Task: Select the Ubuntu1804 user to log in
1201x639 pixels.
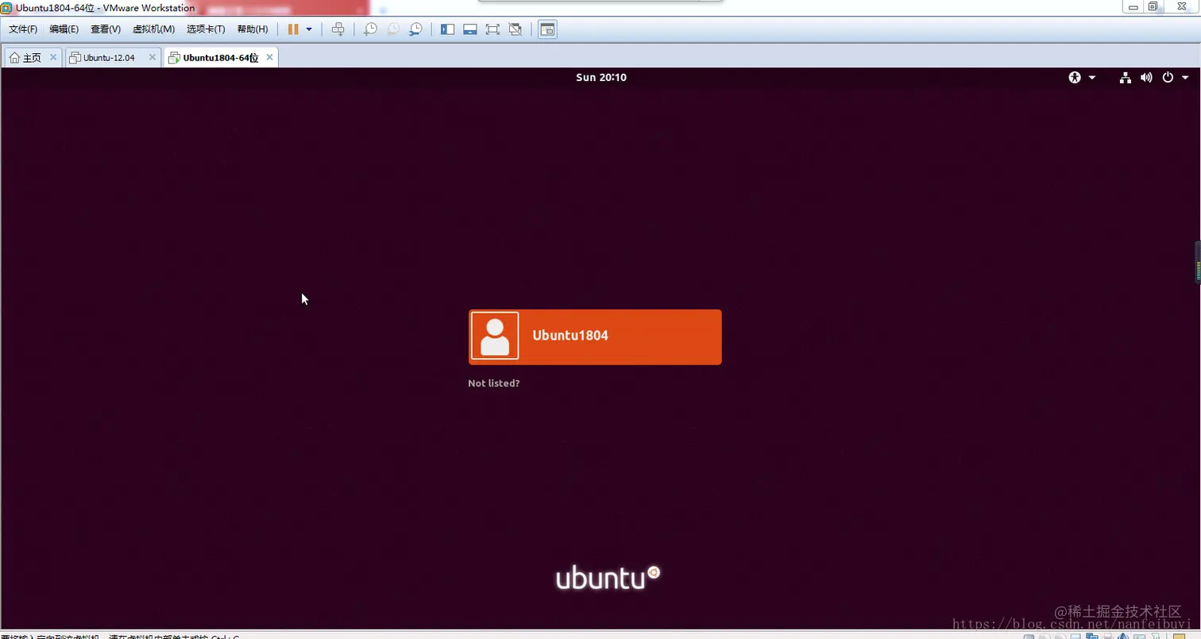Action: click(595, 337)
